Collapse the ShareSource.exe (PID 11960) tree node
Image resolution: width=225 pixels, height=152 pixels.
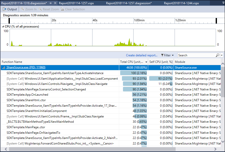point(4,67)
